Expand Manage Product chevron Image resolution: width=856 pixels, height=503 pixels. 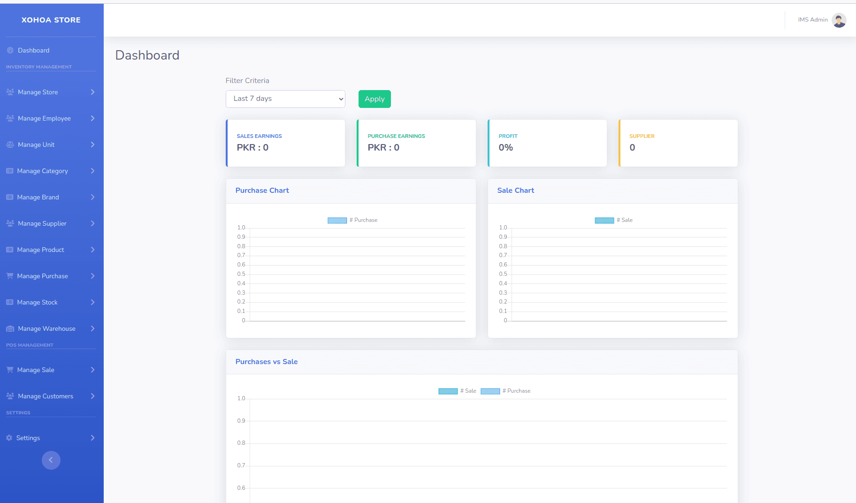[92, 250]
